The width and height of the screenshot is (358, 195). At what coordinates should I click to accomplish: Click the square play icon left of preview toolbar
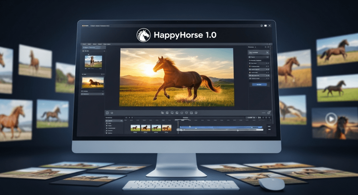(x=107, y=113)
